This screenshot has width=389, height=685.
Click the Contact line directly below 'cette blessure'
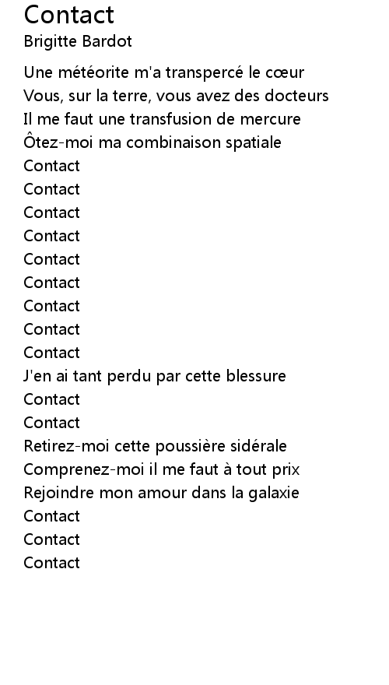[51, 399]
